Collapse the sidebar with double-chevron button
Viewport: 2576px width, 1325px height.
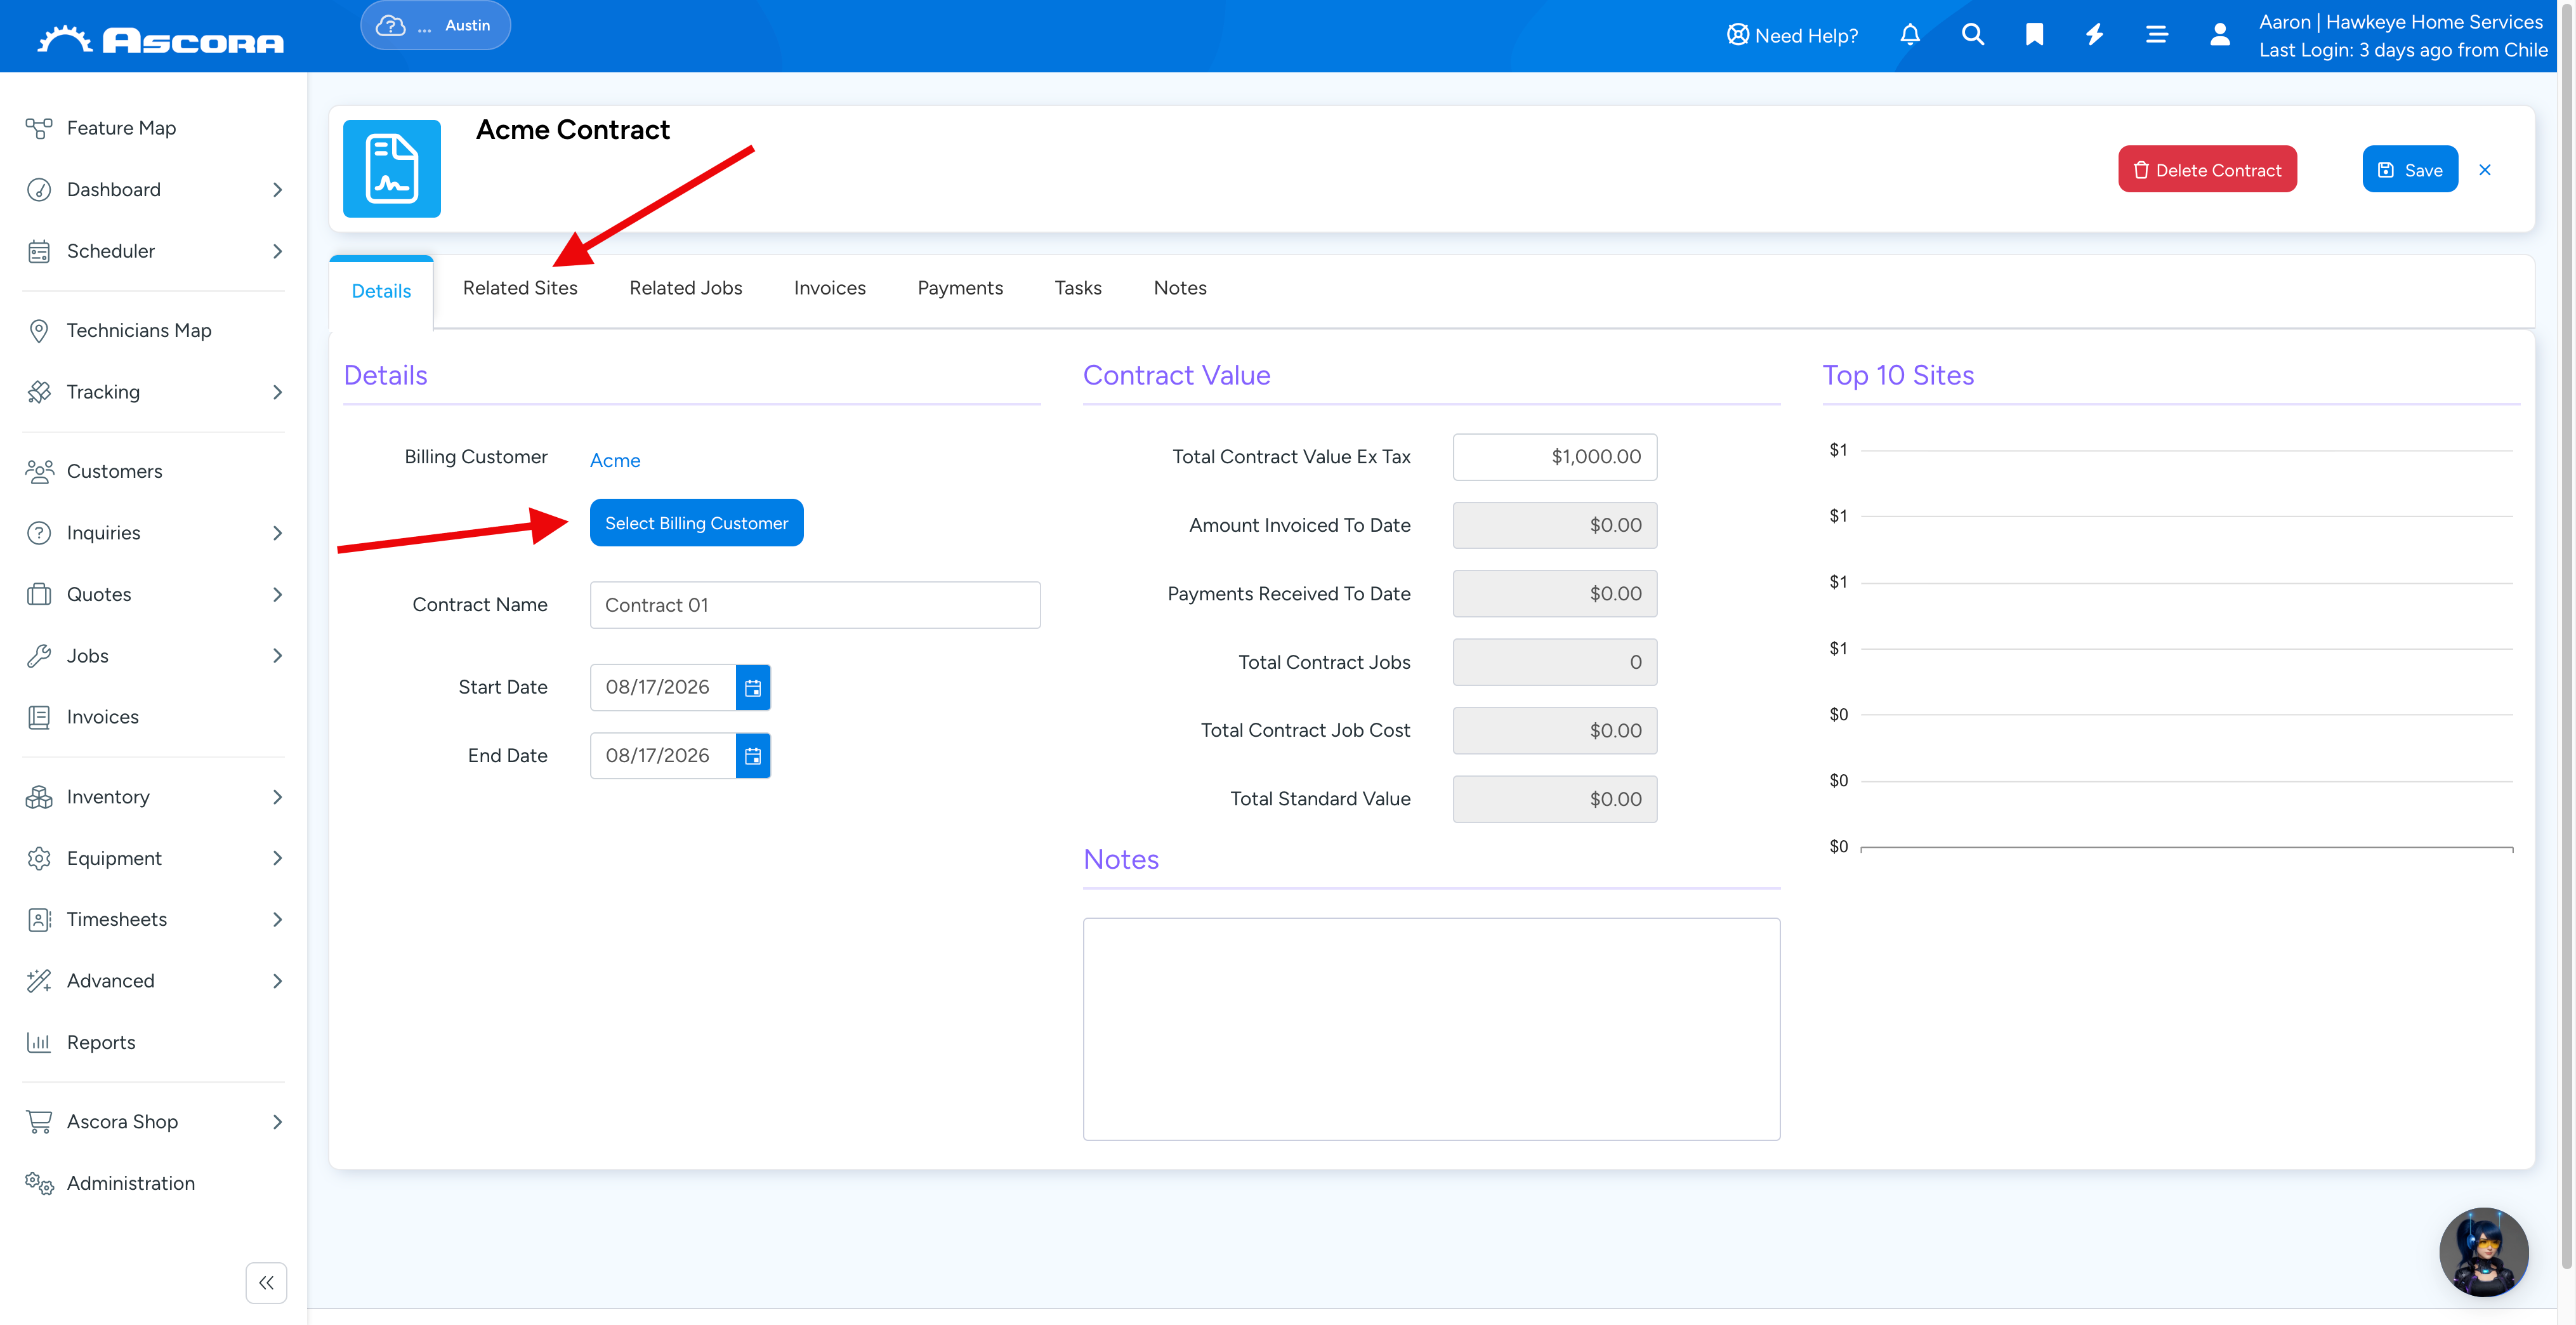[x=266, y=1282]
